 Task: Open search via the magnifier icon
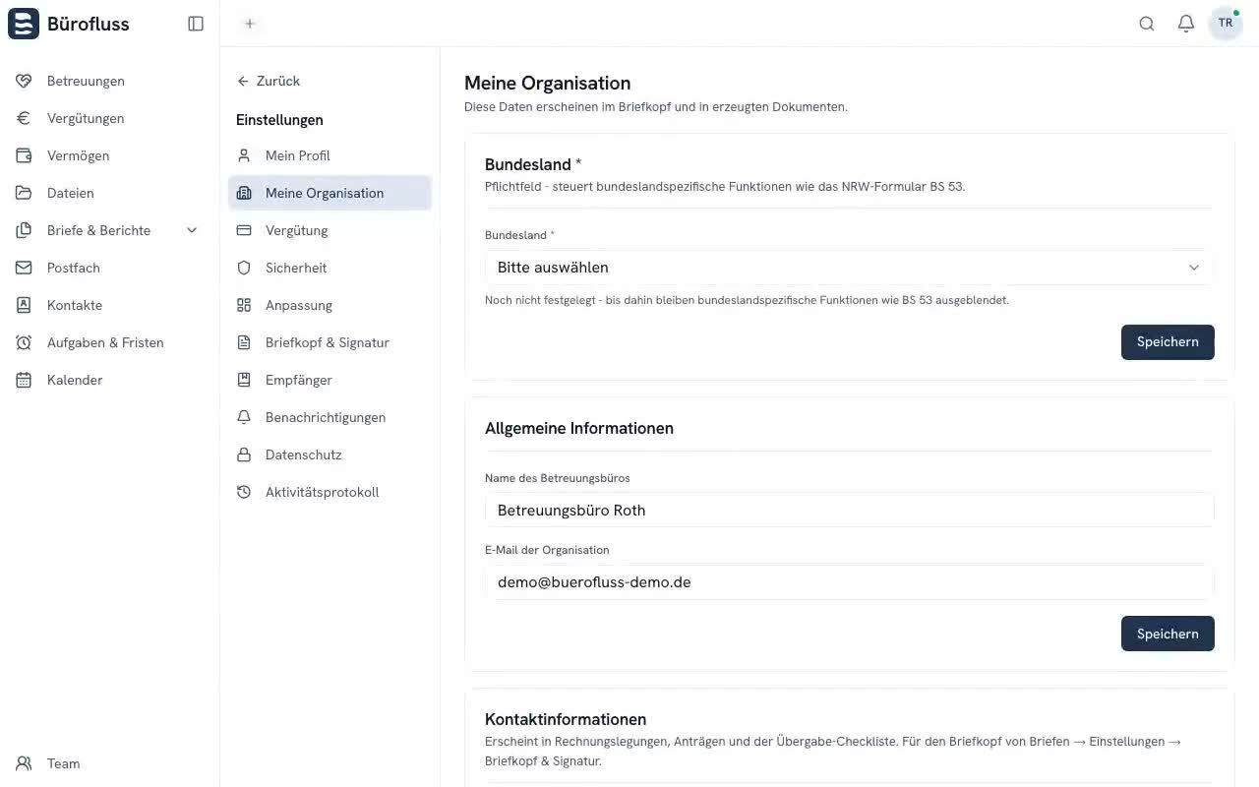1147,24
